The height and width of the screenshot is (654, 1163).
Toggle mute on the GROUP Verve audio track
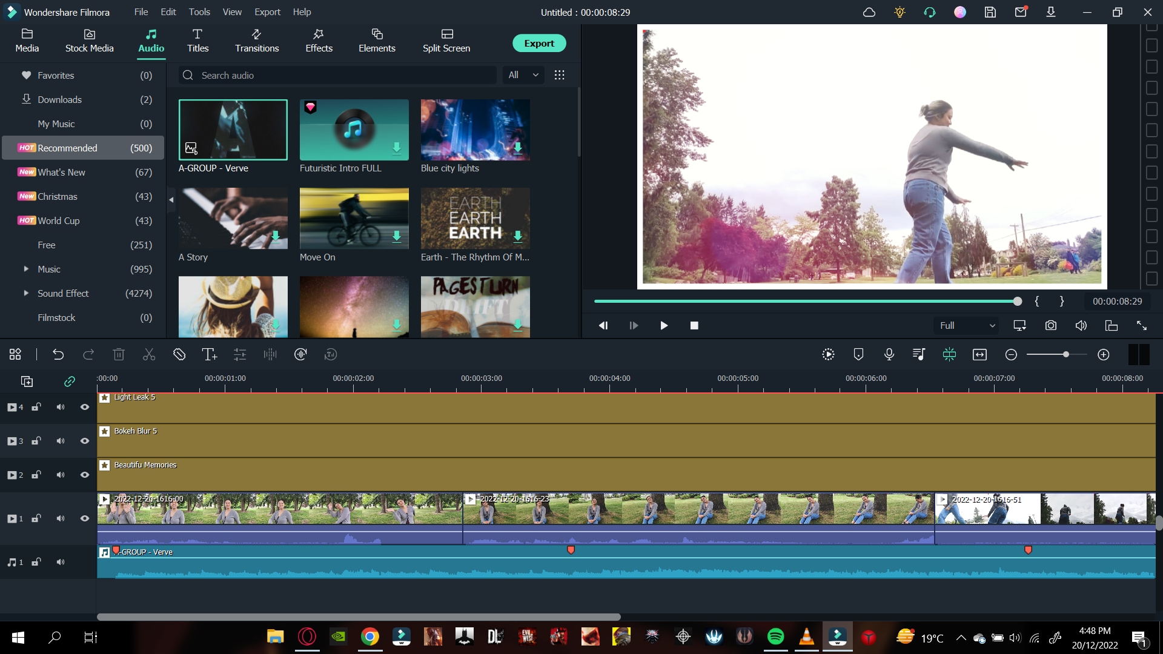(x=60, y=562)
